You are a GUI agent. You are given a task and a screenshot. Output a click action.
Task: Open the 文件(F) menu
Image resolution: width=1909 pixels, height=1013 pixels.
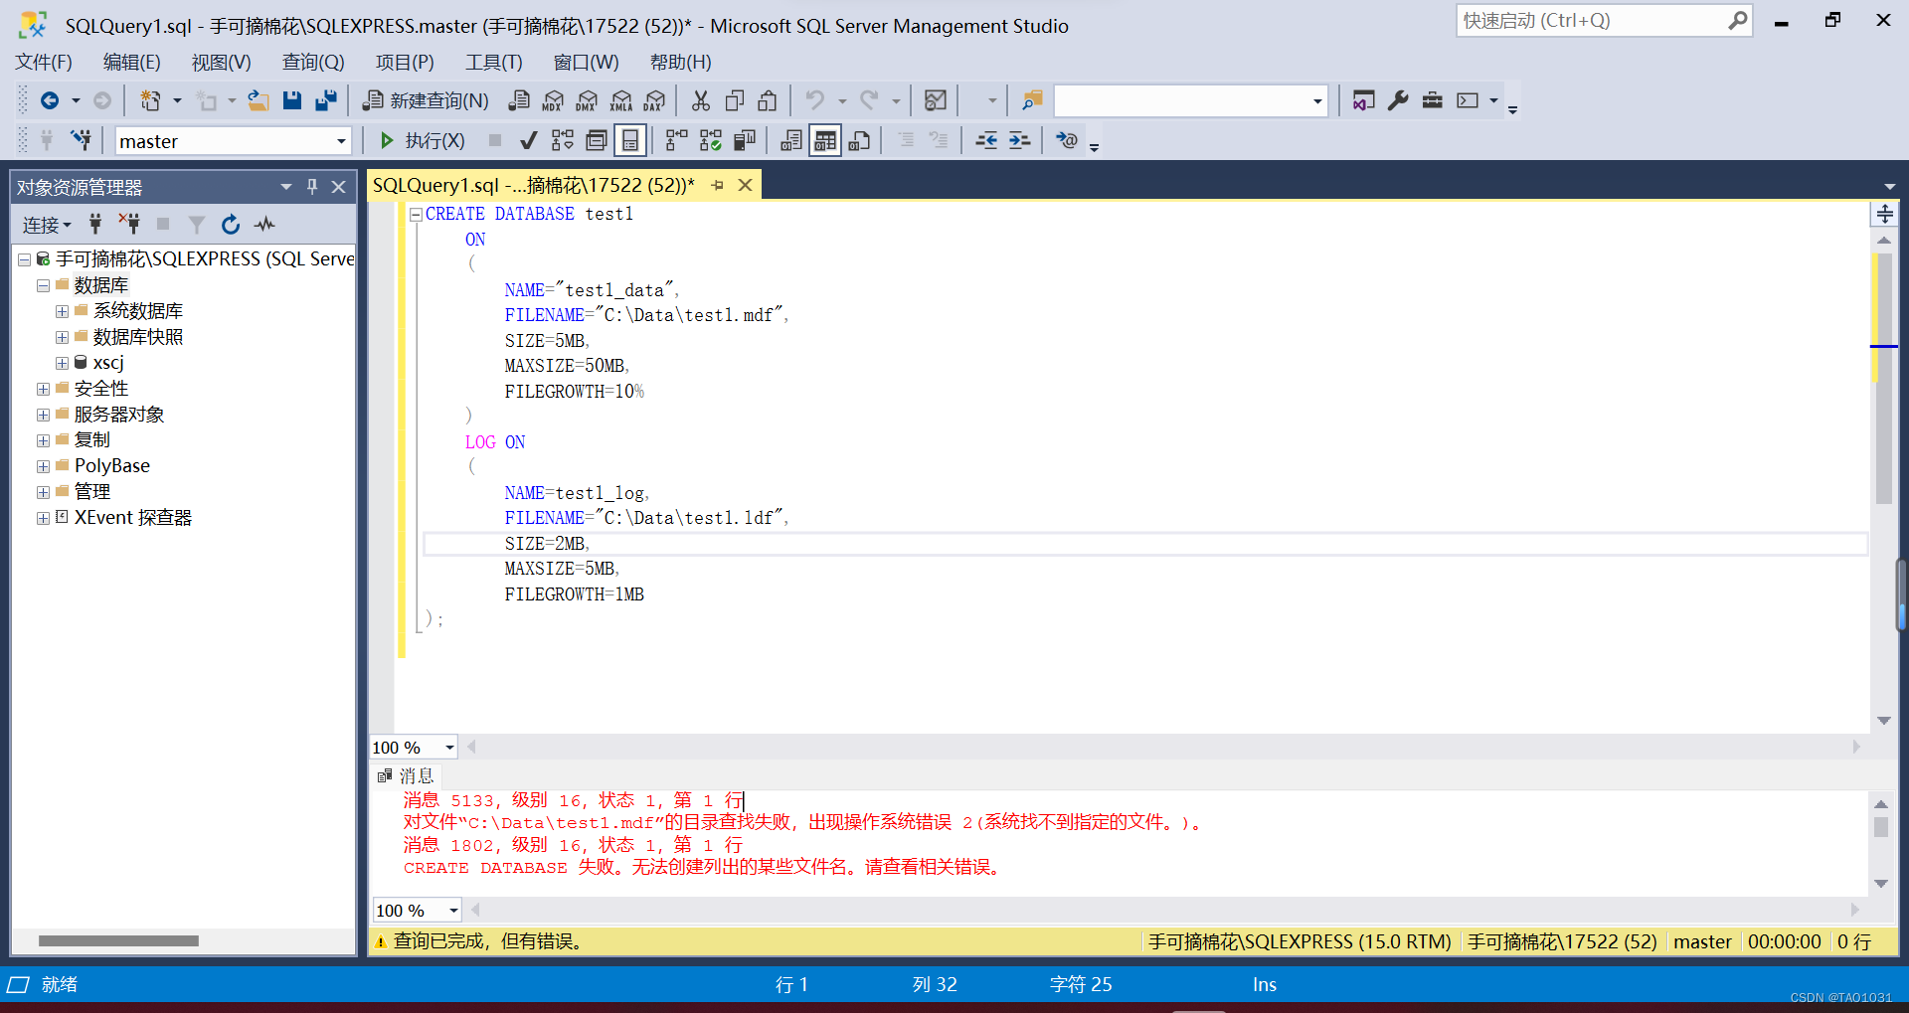(44, 63)
